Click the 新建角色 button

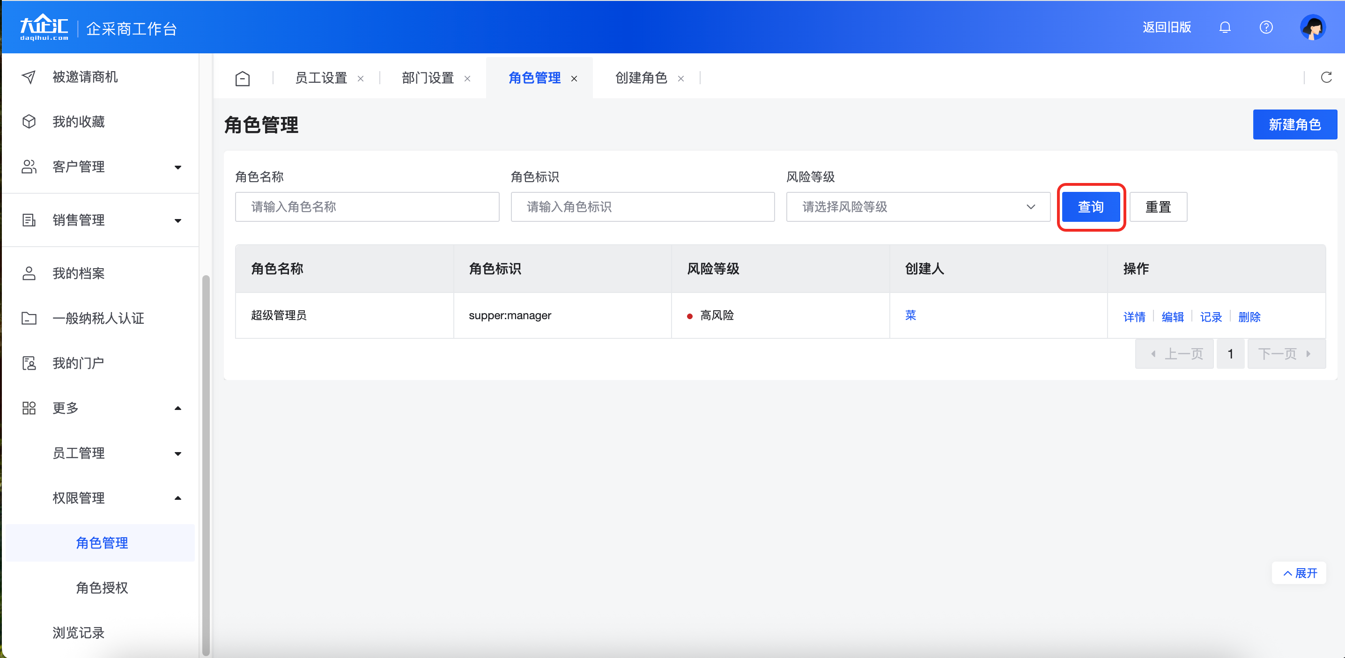[x=1294, y=124]
